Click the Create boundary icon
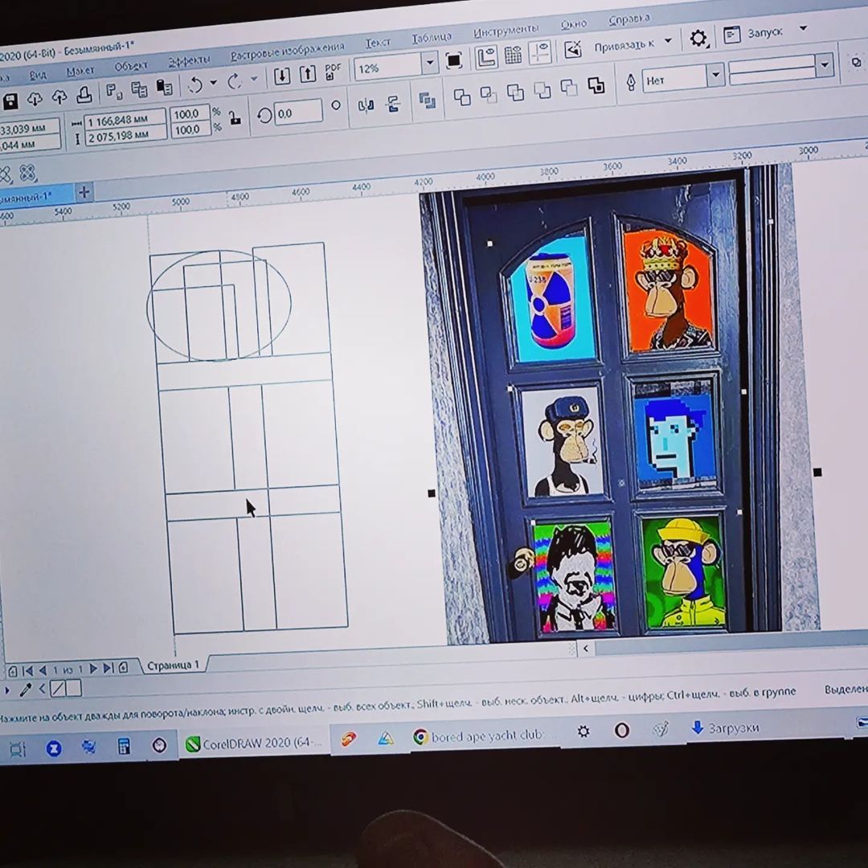Image resolution: width=868 pixels, height=868 pixels. tap(596, 85)
